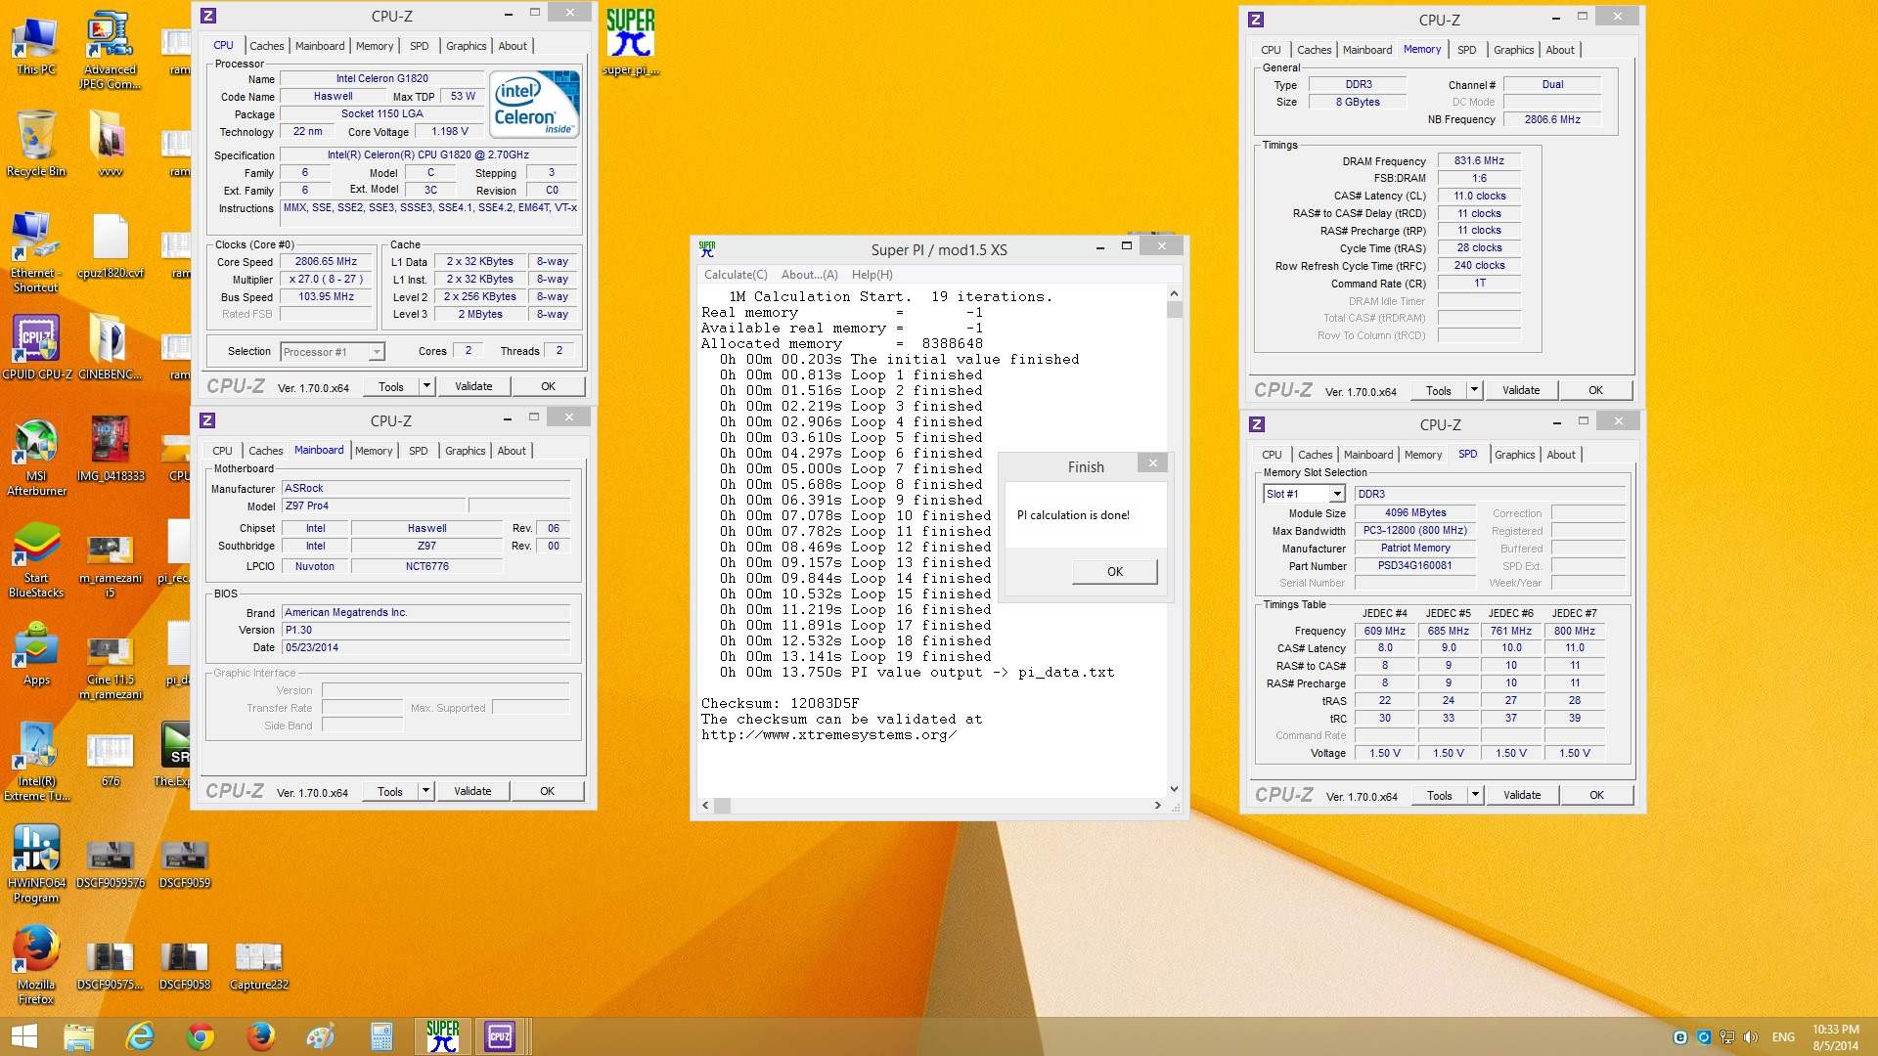Screen dimensions: 1878x1056
Task: Open the vvvv folder icon on the desktop
Action: pos(110,145)
